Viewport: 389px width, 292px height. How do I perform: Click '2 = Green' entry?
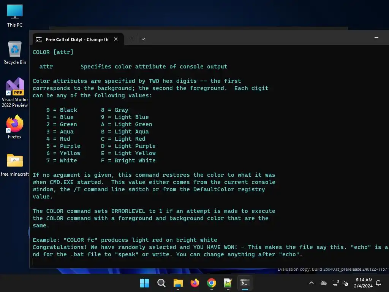(x=62, y=124)
